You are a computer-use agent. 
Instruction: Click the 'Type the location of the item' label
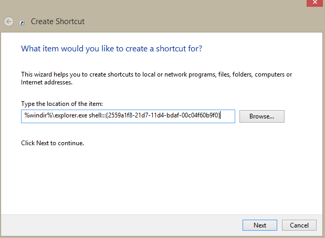coord(62,104)
